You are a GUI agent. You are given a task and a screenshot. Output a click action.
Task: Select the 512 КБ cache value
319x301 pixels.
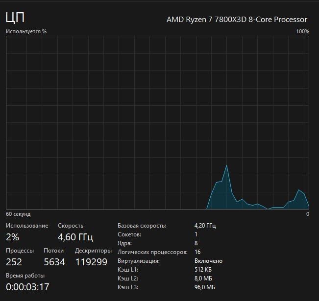[203, 270]
